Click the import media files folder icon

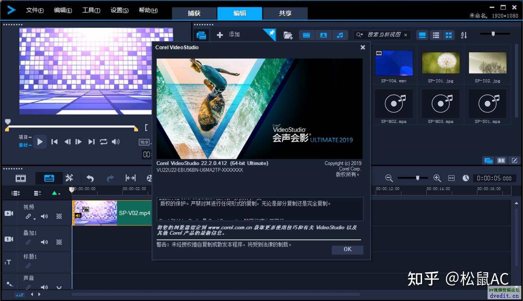288,35
